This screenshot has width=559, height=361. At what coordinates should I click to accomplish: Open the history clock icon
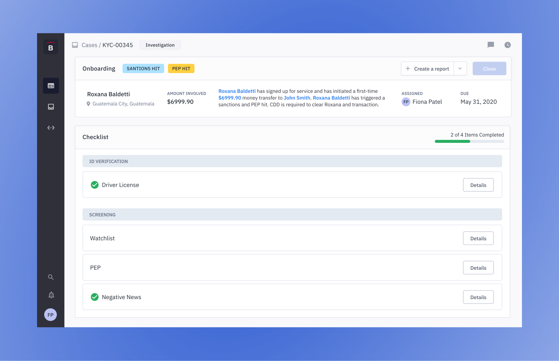point(507,45)
